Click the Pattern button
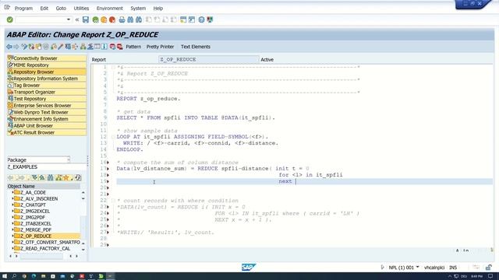Image resolution: width=499 pixels, height=280 pixels. [x=133, y=47]
